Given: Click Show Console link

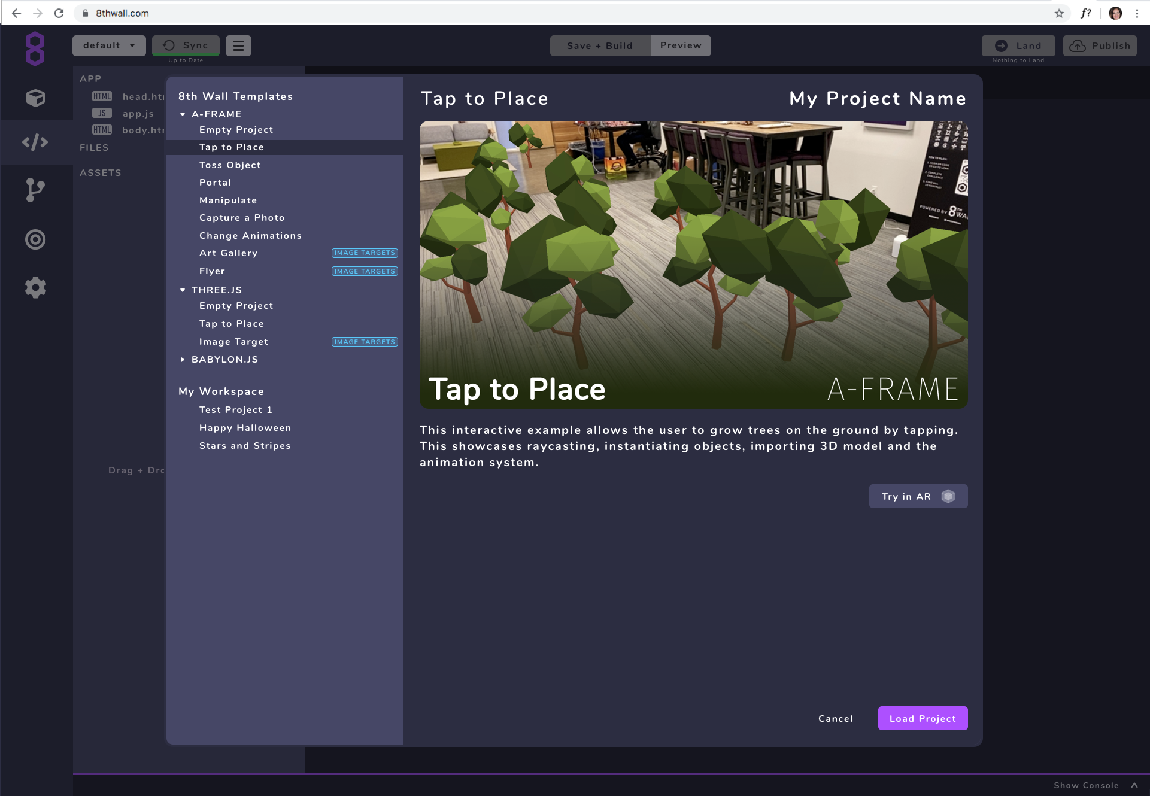Looking at the screenshot, I should click(1086, 785).
